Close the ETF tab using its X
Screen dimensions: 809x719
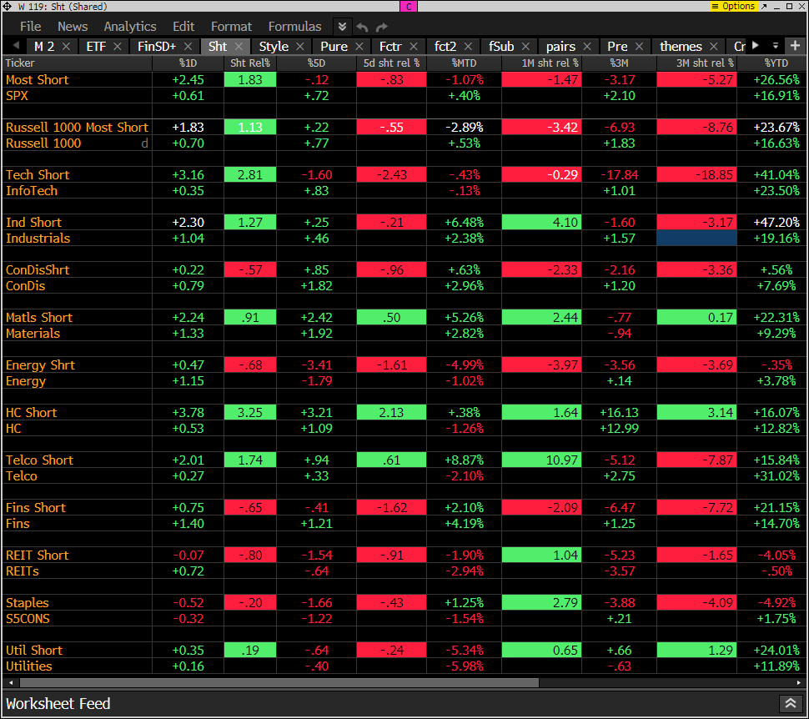[118, 47]
